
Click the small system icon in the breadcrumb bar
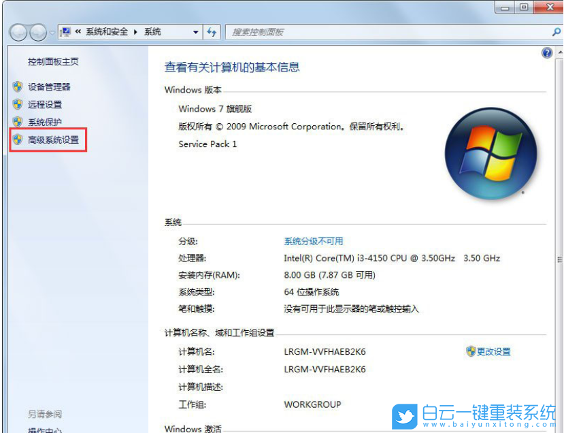[65, 31]
